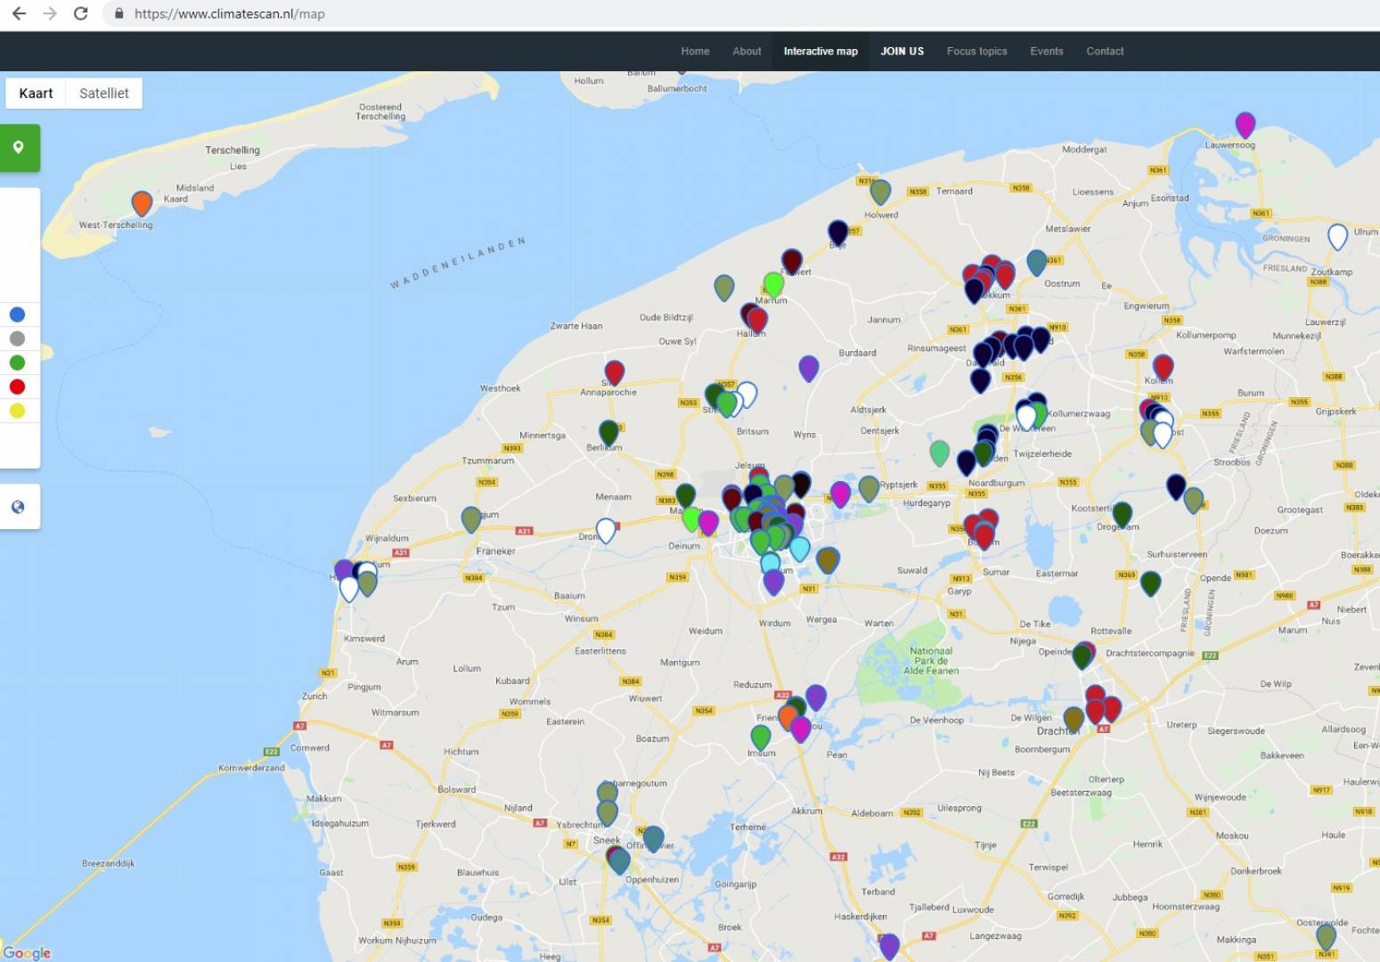Click the white marker near Ulrum
The width and height of the screenshot is (1380, 962).
1337,235
